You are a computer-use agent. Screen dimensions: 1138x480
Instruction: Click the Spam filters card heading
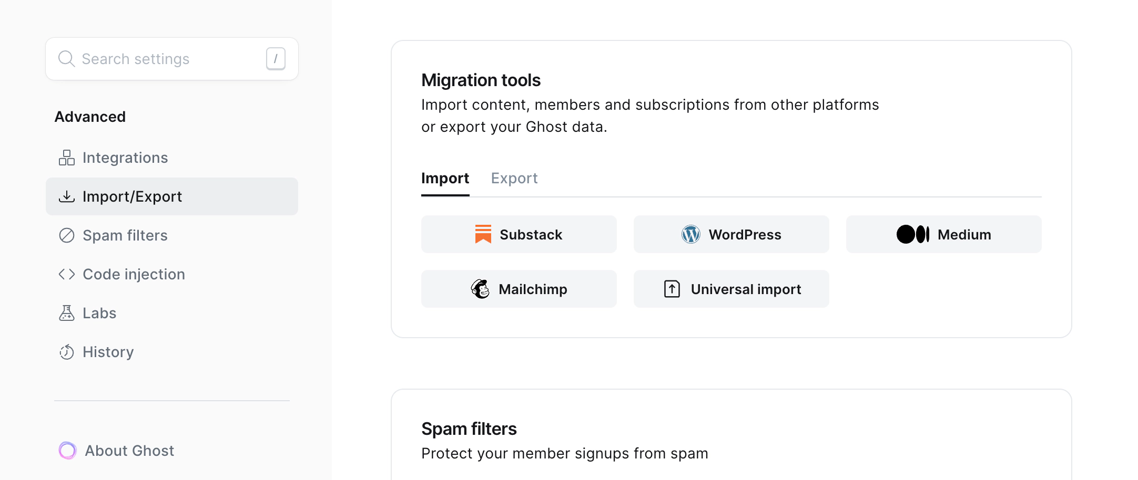[469, 429]
